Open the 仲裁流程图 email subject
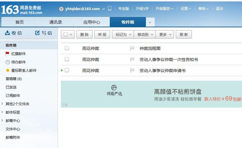This screenshot has width=242, height=148. [150, 48]
